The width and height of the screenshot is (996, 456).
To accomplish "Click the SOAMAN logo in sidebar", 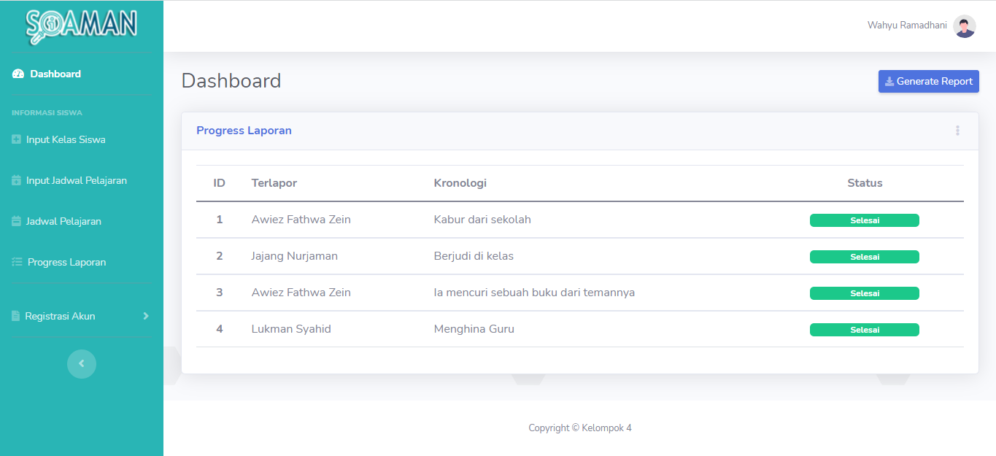I will 81,26.
